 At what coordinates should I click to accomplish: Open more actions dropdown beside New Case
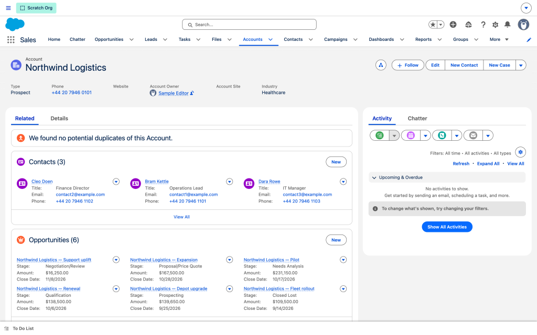tap(521, 65)
